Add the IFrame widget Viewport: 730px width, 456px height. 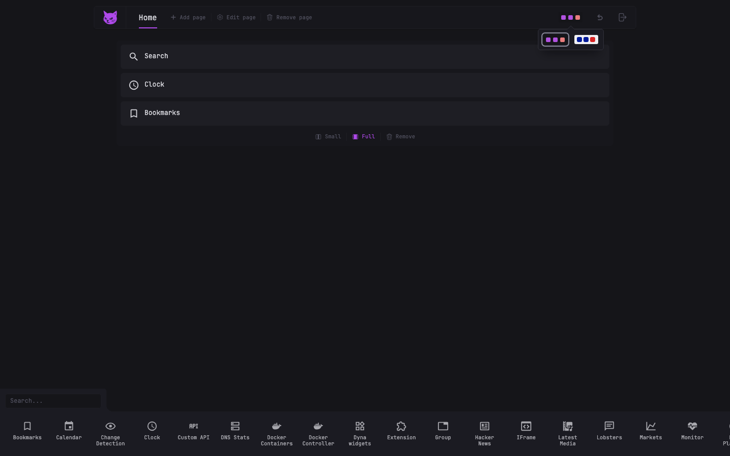tap(526, 431)
